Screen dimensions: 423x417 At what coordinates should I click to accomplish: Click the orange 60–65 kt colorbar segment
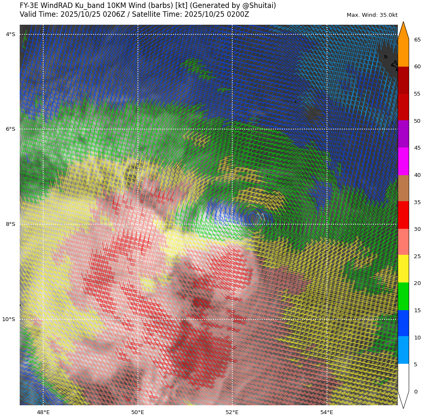(403, 53)
